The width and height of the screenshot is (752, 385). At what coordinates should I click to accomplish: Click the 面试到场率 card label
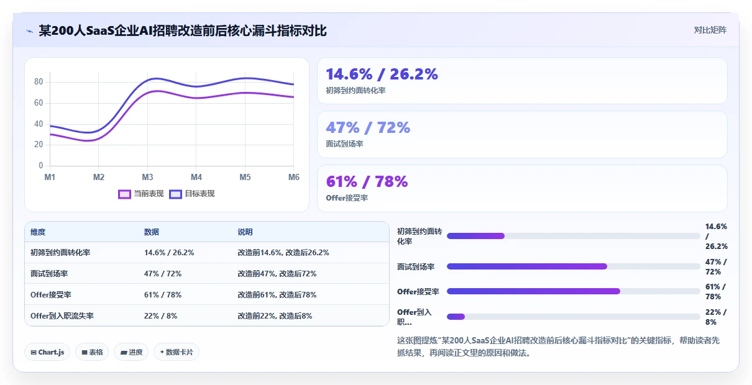(344, 144)
